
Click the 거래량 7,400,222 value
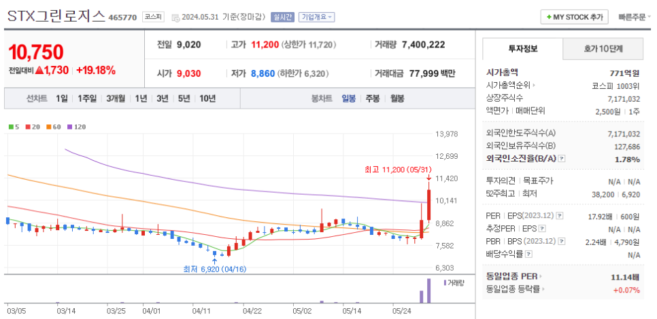(423, 45)
